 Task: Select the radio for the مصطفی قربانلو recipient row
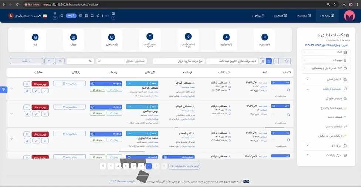click(x=288, y=90)
